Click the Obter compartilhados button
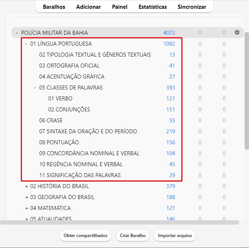 86,236
